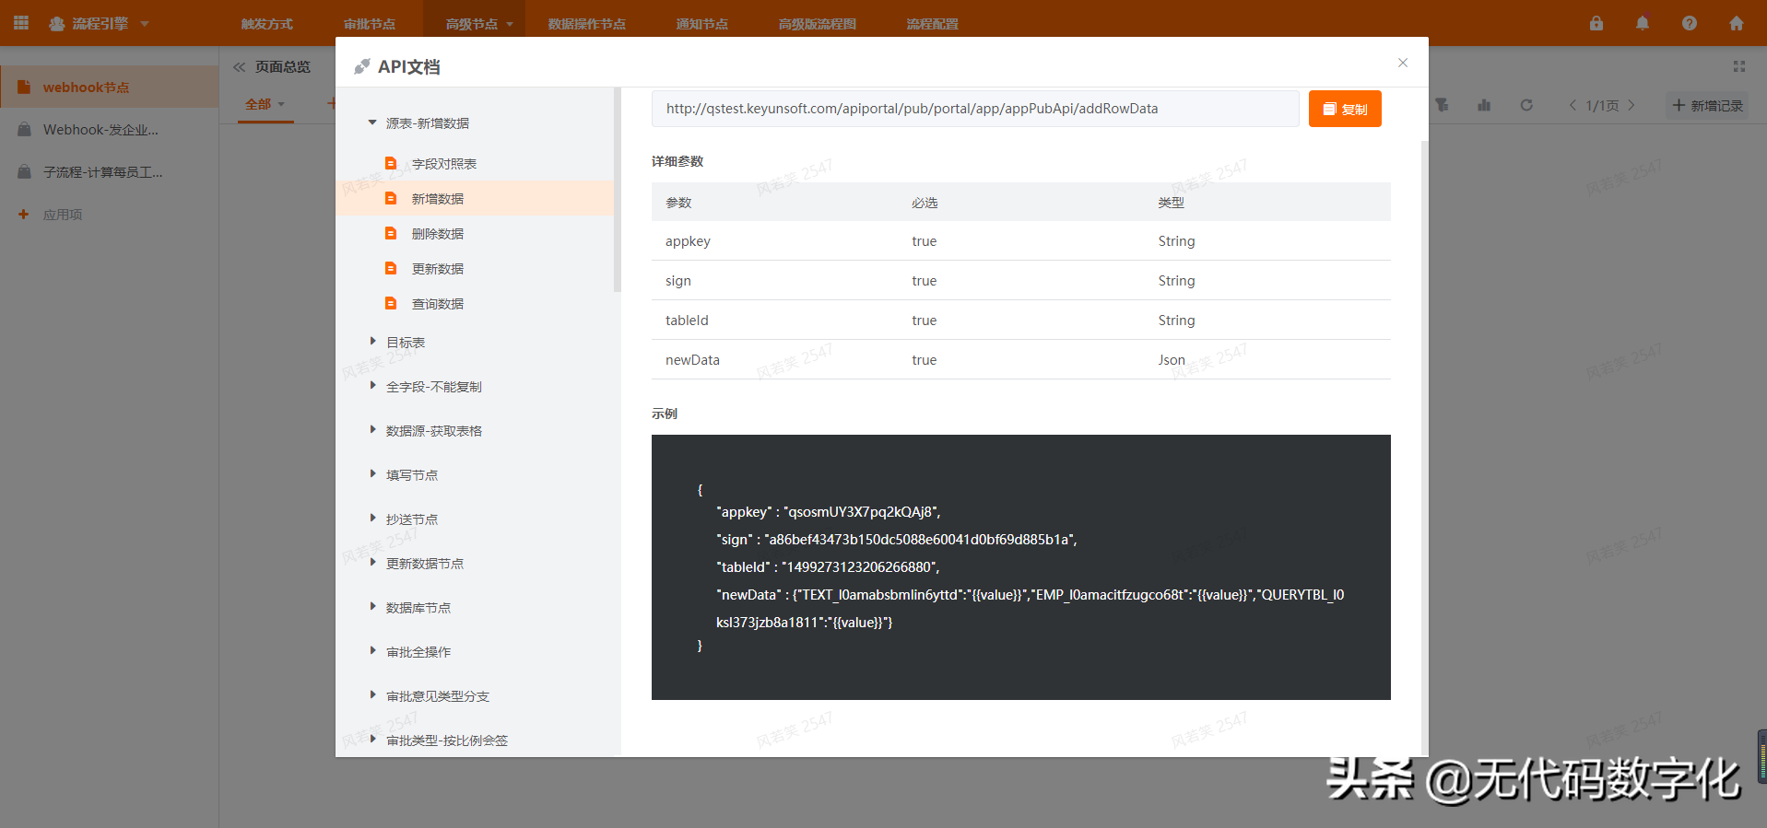Image resolution: width=1767 pixels, height=828 pixels.
Task: Click the document icon beside 删除数据
Action: (x=391, y=233)
